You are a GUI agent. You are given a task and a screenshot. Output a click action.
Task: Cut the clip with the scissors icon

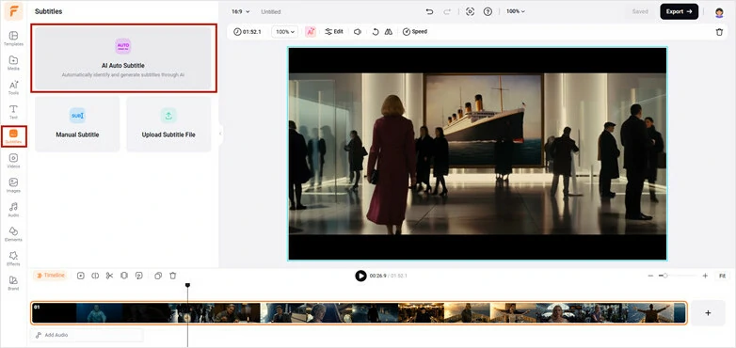[x=109, y=276]
